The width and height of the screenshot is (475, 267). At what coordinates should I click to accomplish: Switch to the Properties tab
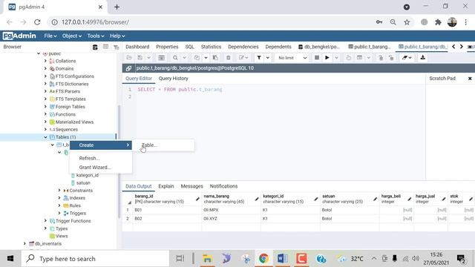167,47
